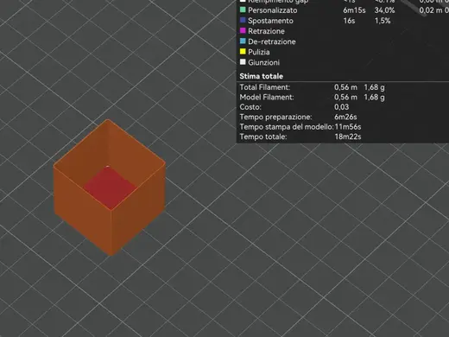Click the Total Filament label
Image resolution: width=449 pixels, height=337 pixels.
click(x=265, y=87)
